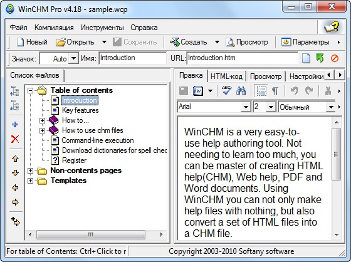
Task: Switch to the Настройки tab
Action: [306, 76]
